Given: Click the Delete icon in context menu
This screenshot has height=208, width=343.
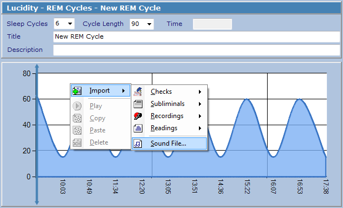Looking at the screenshot, I should [77, 142].
